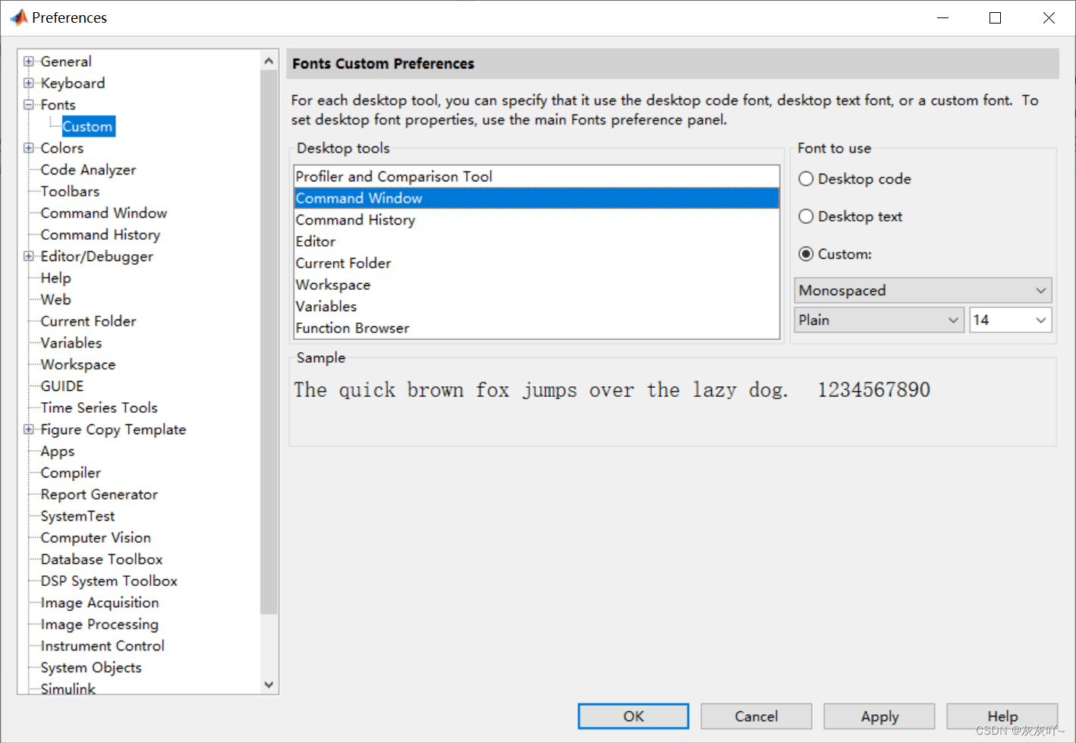
Task: Open Toolbars preferences in tree
Action: [x=70, y=191]
